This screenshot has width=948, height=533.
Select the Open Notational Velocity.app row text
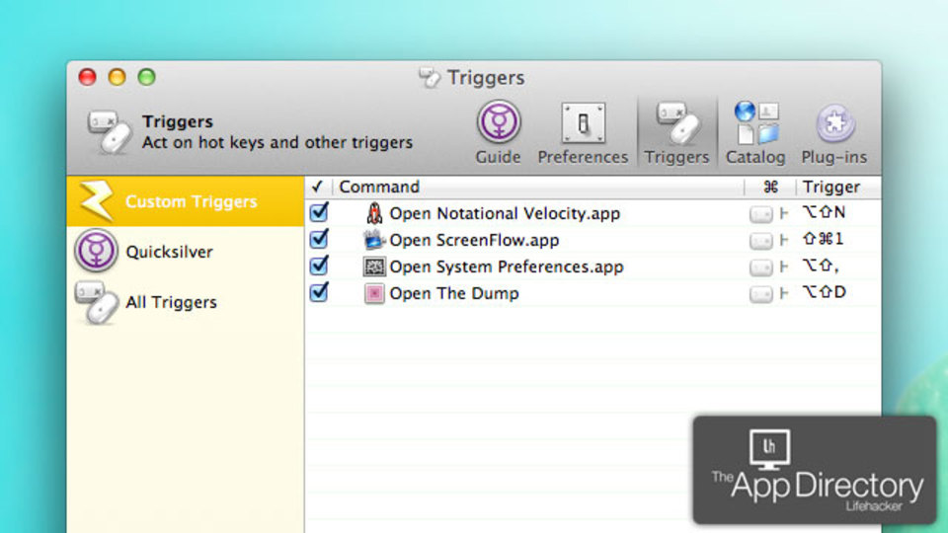click(x=505, y=213)
